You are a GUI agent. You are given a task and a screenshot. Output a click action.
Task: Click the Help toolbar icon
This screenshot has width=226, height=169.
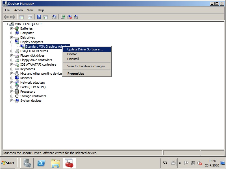pyautogui.click(x=39, y=17)
